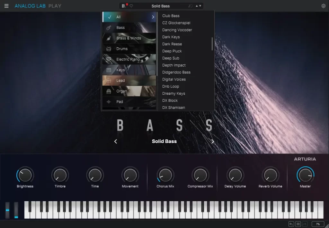
Task: Click the preset list scrollbar thumb
Action: pyautogui.click(x=212, y=44)
